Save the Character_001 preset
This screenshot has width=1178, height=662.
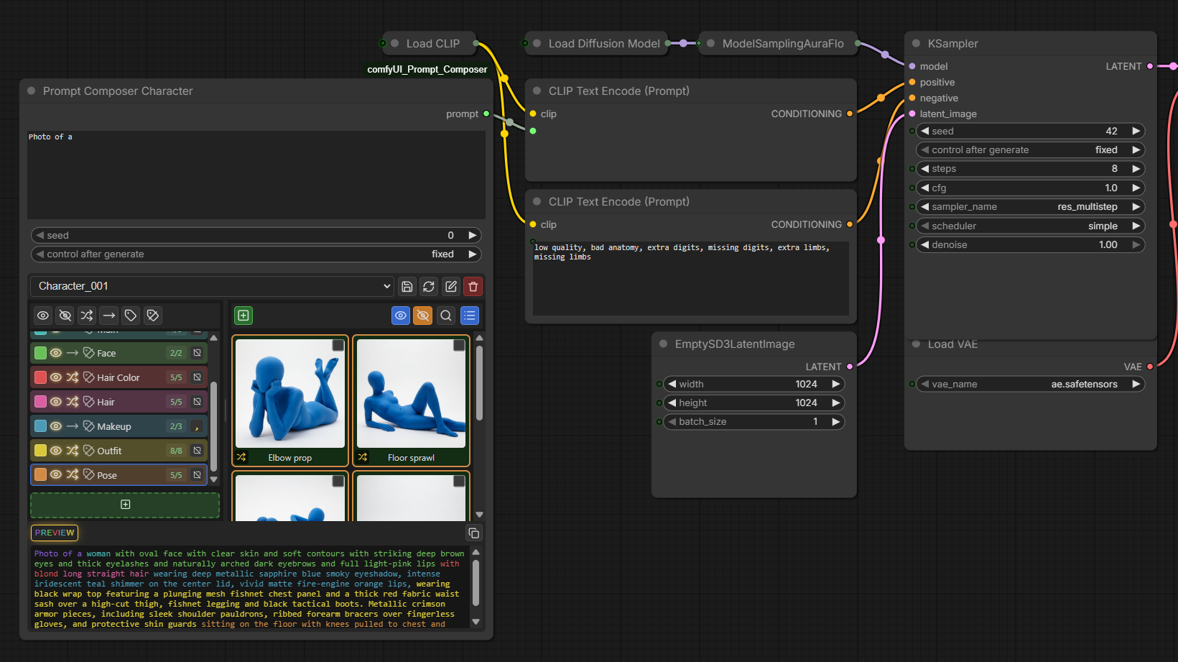(407, 287)
